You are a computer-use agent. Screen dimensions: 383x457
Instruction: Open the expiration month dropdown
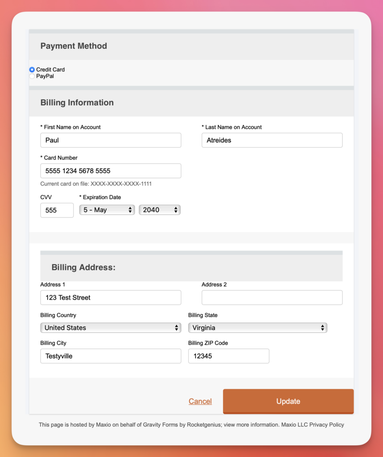click(107, 210)
